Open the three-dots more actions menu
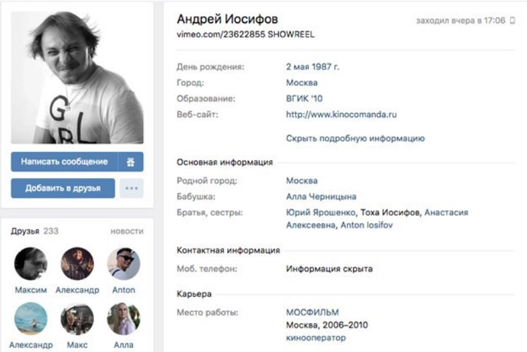The image size is (527, 352). click(x=132, y=188)
